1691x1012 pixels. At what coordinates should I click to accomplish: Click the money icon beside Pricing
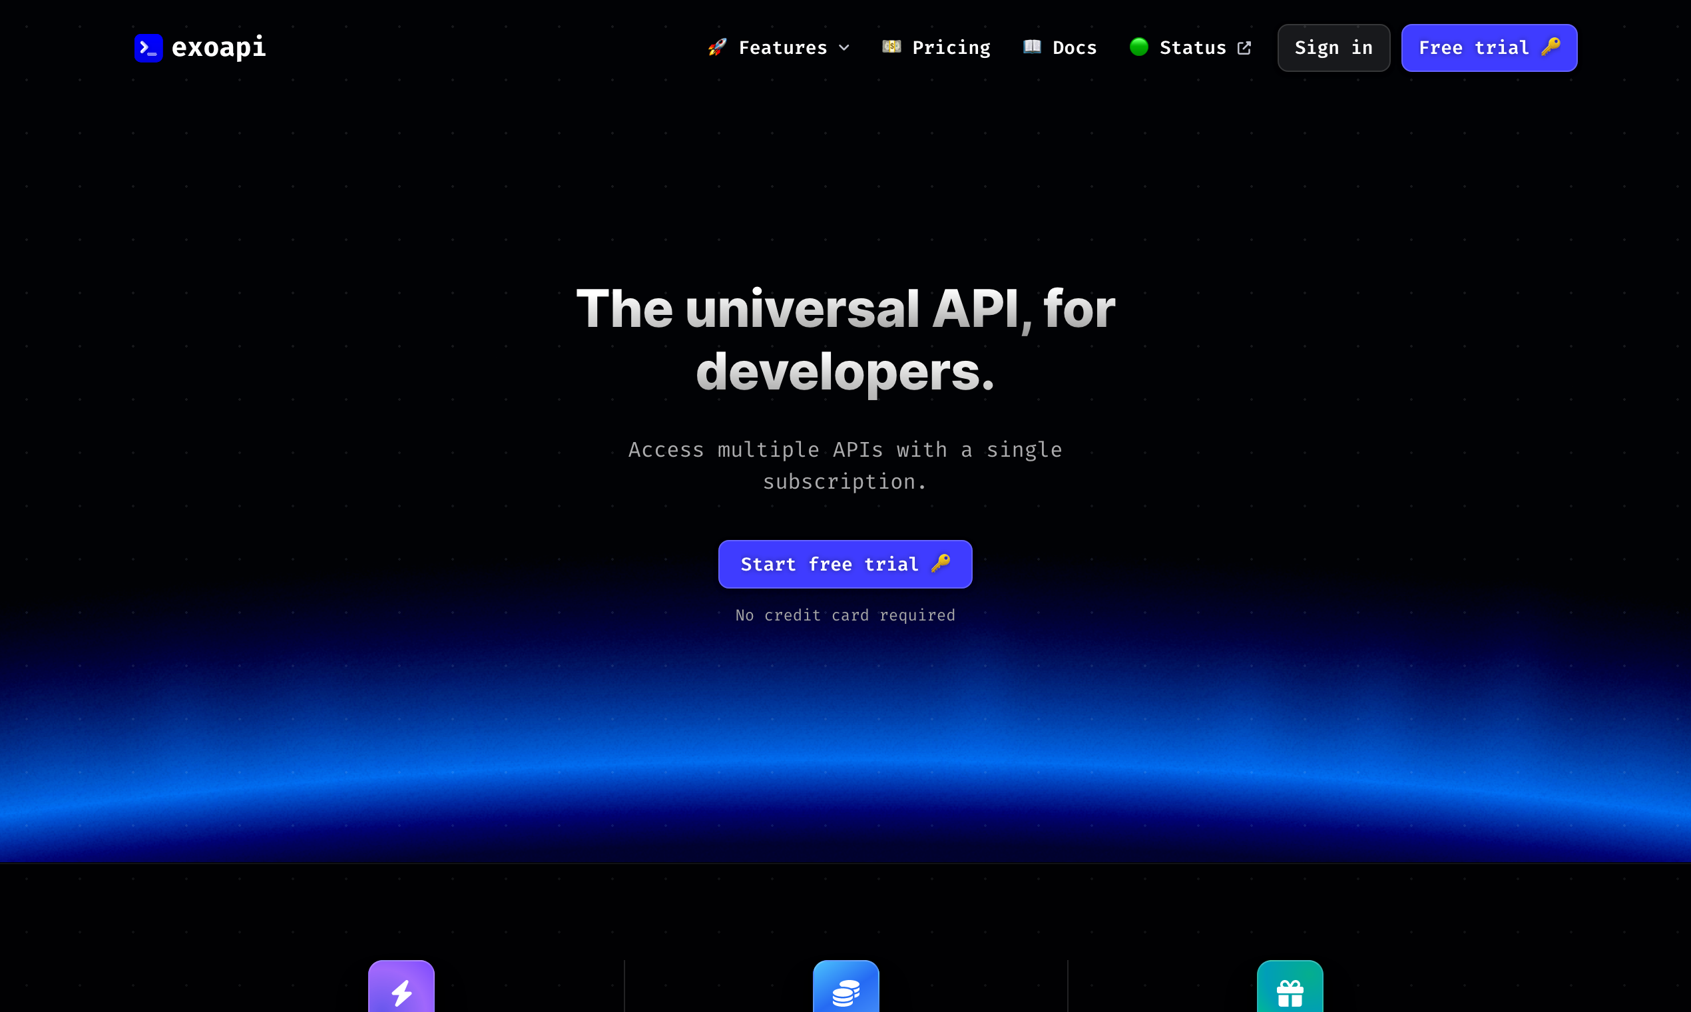click(891, 47)
